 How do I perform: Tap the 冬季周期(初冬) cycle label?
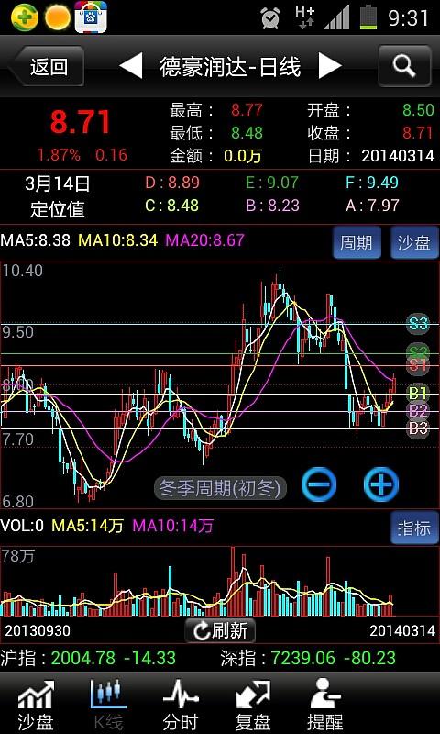tap(220, 489)
